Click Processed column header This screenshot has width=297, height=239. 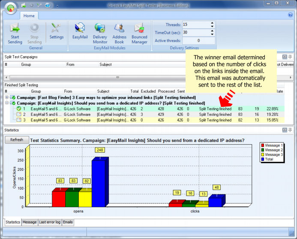tap(166, 91)
